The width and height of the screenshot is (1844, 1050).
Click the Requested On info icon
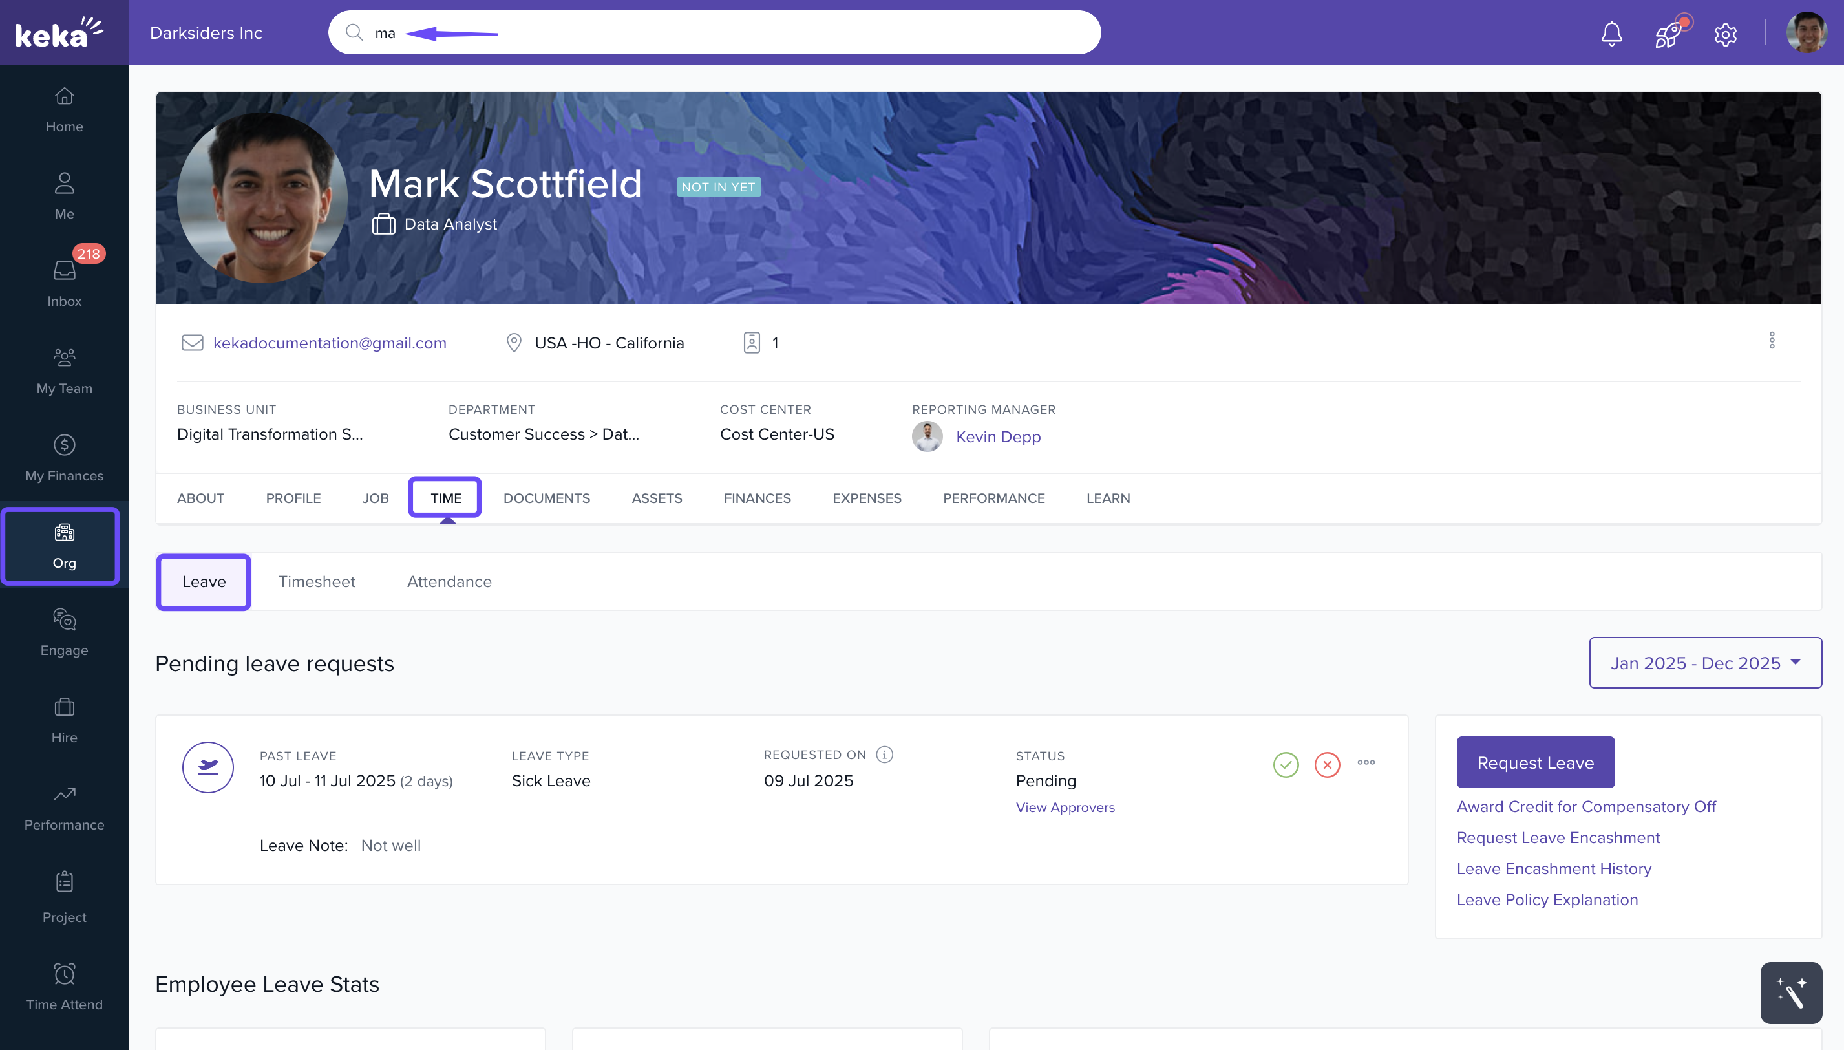884,755
